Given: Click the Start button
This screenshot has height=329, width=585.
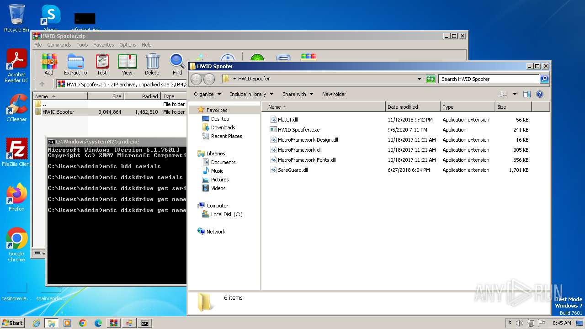Looking at the screenshot, I should pos(13,323).
